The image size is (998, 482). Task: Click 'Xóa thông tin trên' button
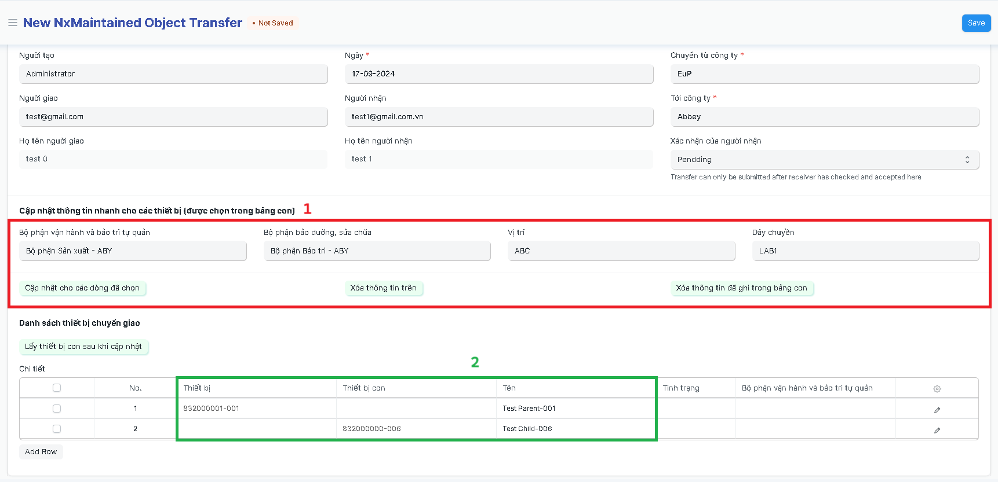[x=384, y=288]
